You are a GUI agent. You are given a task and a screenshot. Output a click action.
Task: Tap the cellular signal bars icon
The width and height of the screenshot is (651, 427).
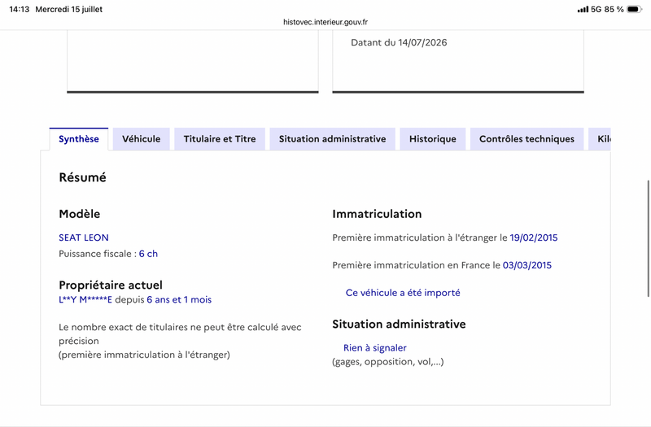point(583,9)
